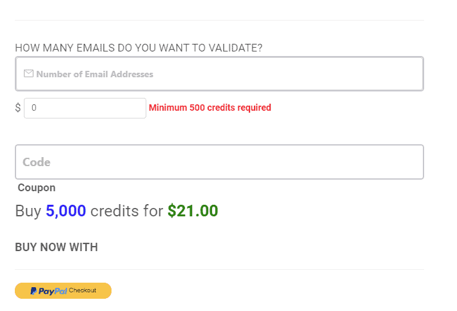Click the blue 5,000 credits number

[x=66, y=211]
